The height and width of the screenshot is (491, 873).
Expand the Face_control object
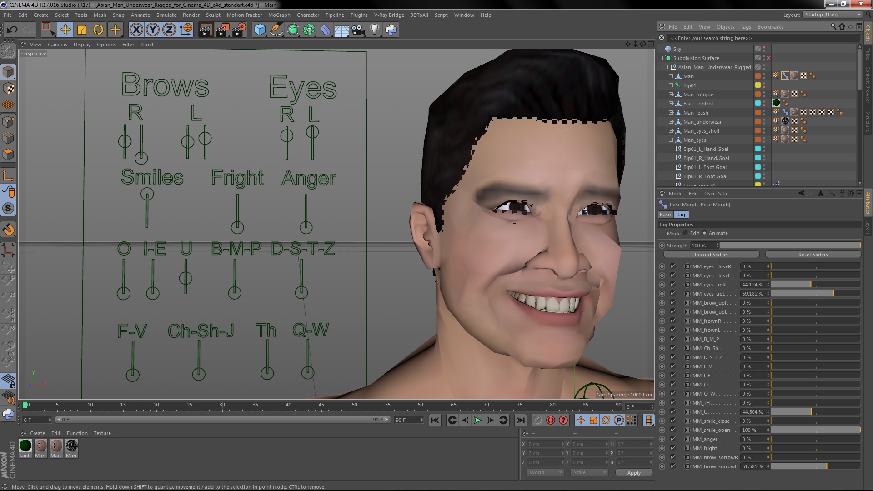pos(671,104)
